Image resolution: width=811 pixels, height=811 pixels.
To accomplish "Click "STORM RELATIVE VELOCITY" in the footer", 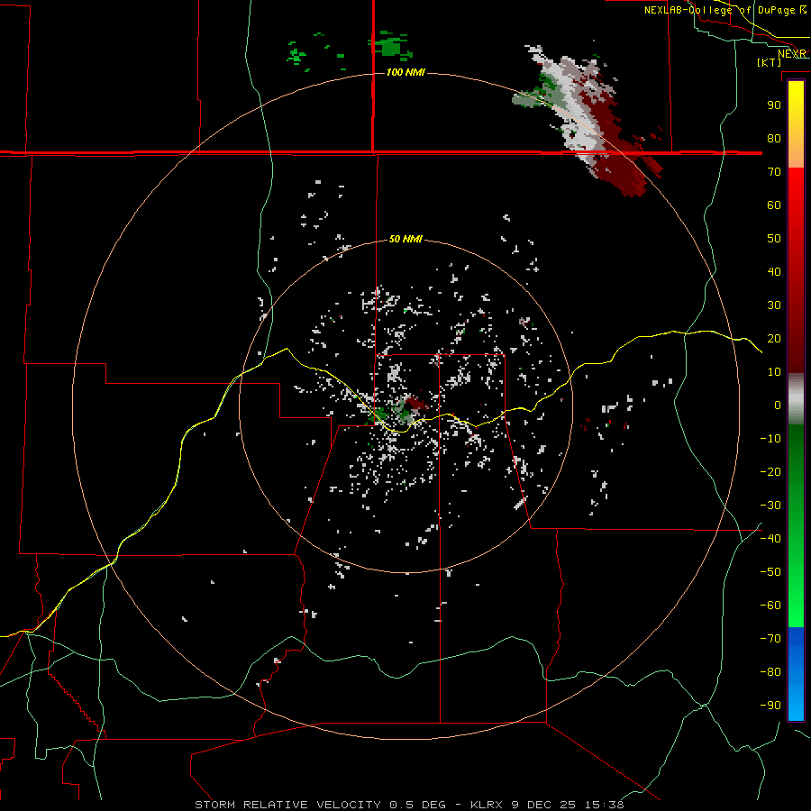I will [x=288, y=805].
